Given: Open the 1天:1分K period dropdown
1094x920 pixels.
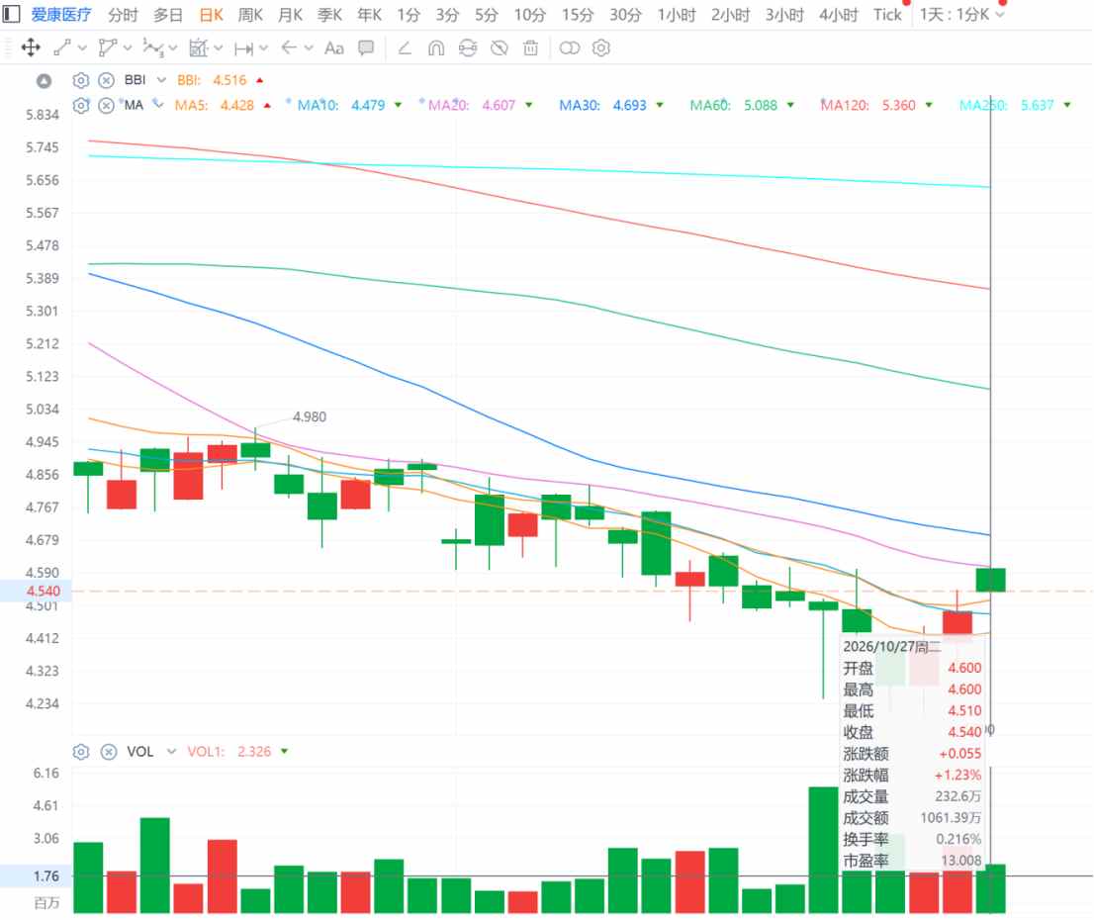Looking at the screenshot, I should tap(962, 15).
